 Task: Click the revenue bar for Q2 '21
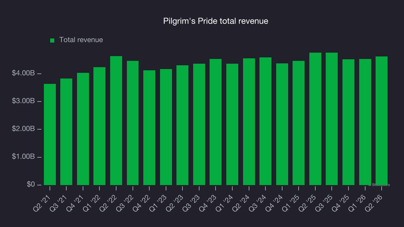coord(50,134)
